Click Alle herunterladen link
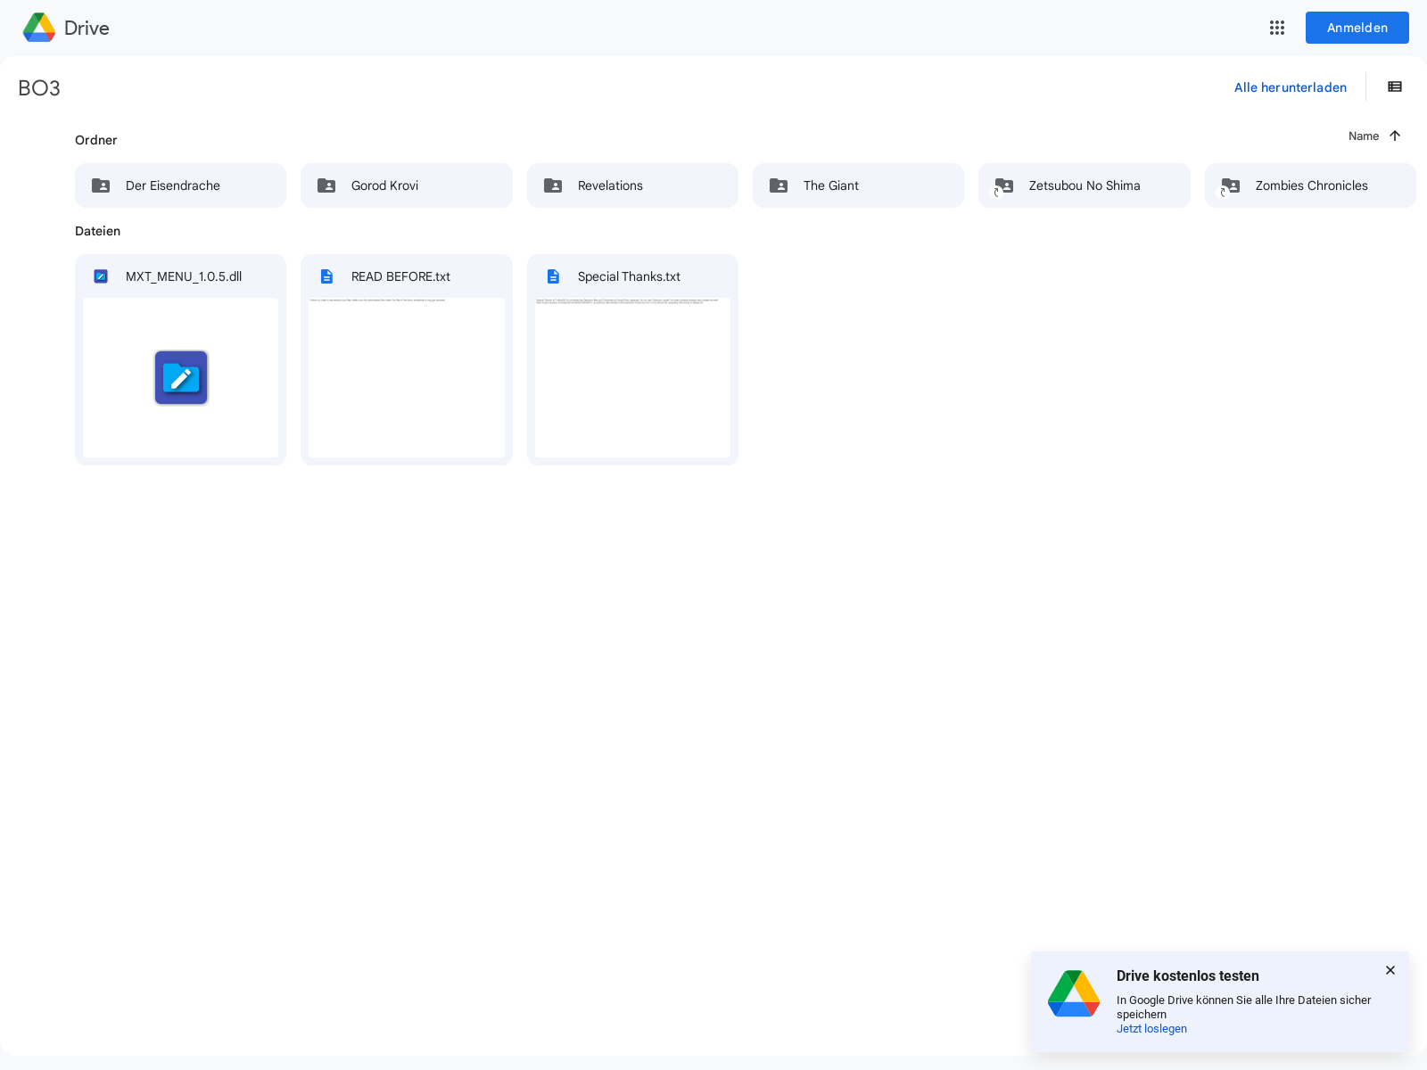This screenshot has height=1070, width=1427. (x=1291, y=87)
